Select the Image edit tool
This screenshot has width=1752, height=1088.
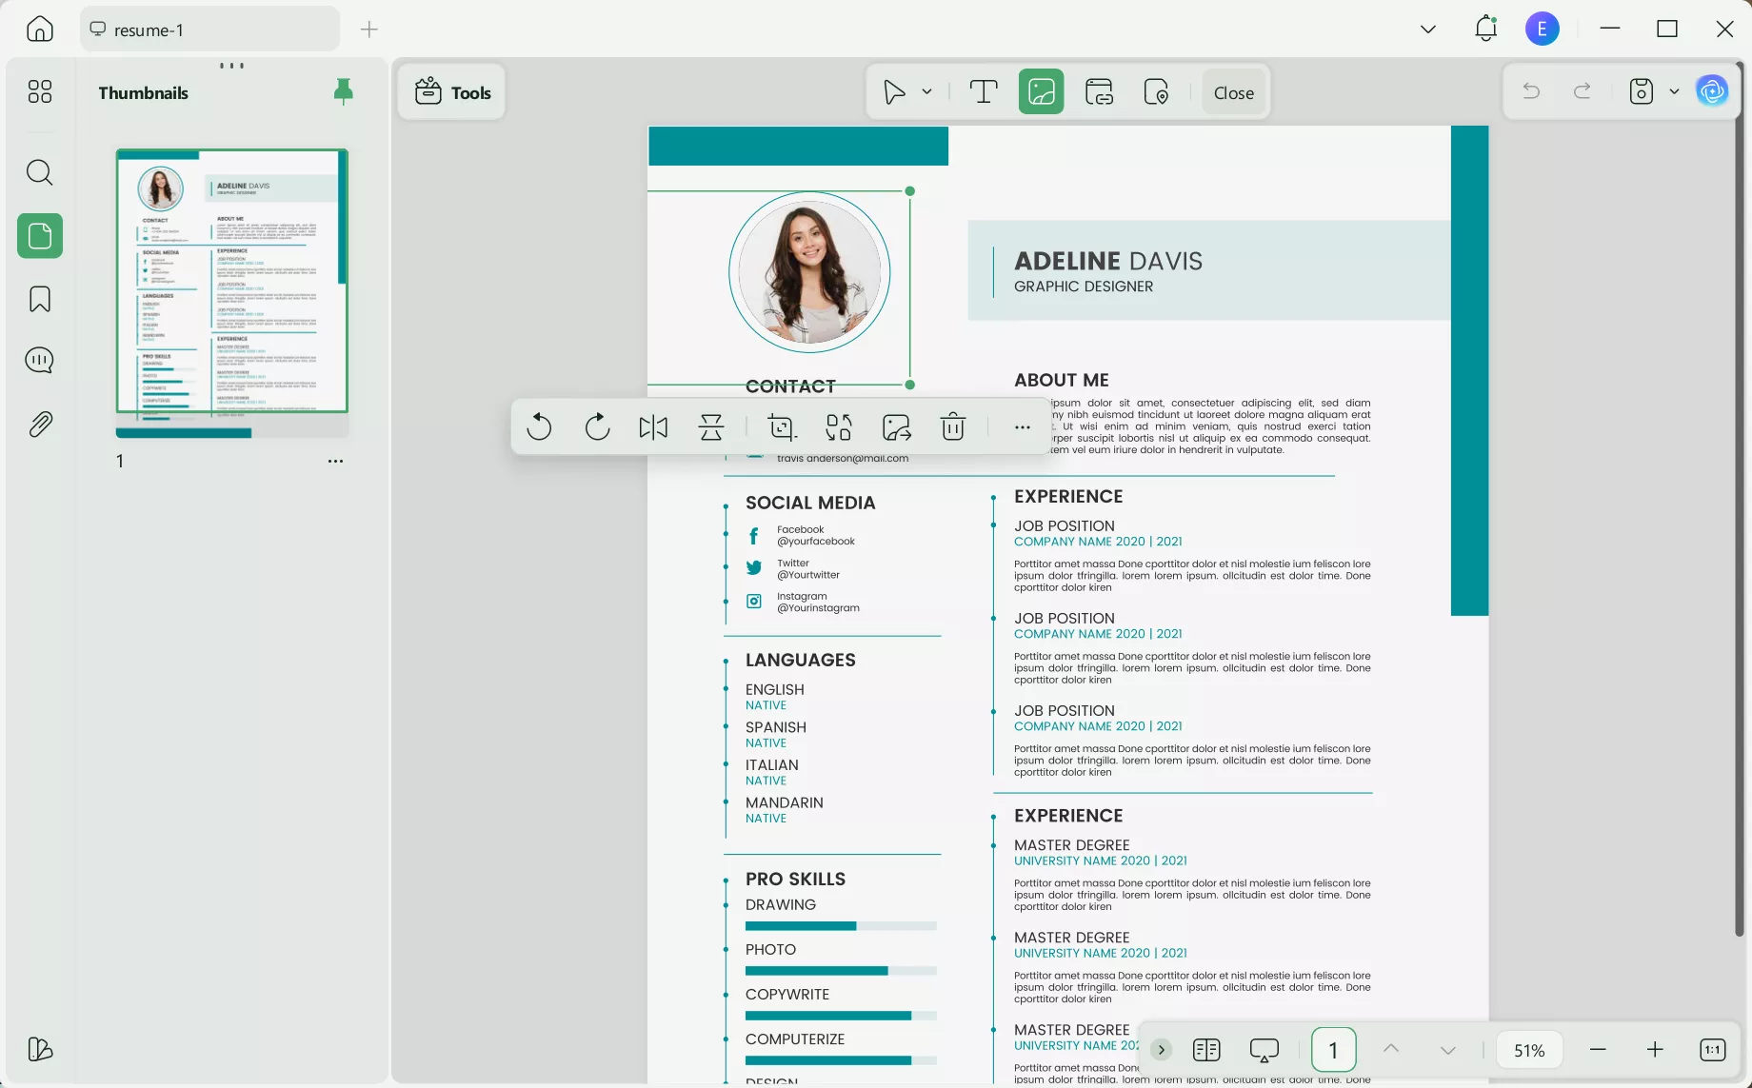tap(1041, 91)
